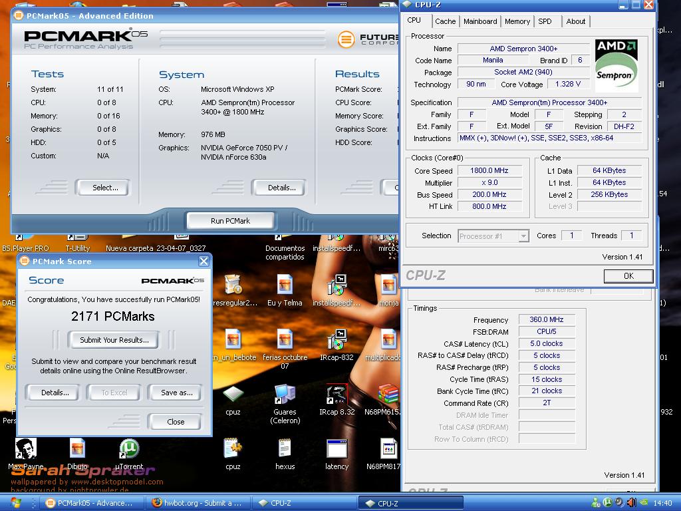Click Save as... in the PCMark Score dialog
The width and height of the screenshot is (681, 511).
[x=175, y=393]
